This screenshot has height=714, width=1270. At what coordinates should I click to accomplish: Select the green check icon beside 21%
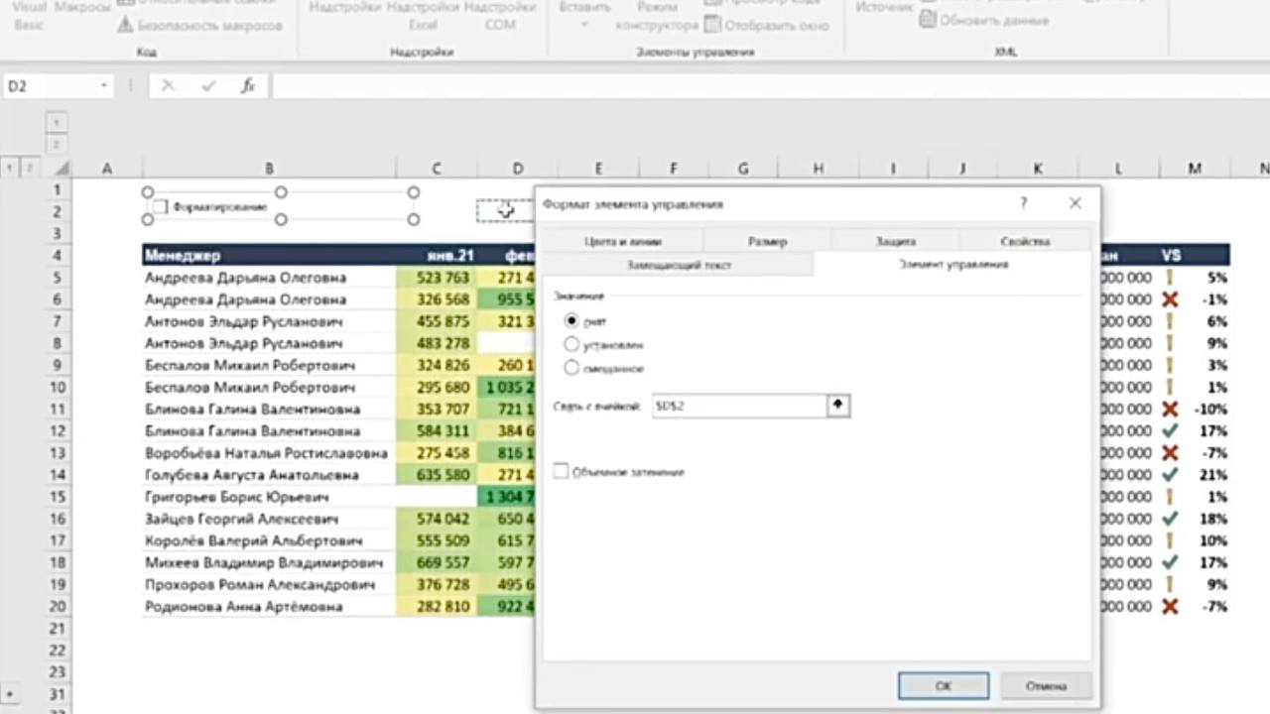pos(1171,475)
